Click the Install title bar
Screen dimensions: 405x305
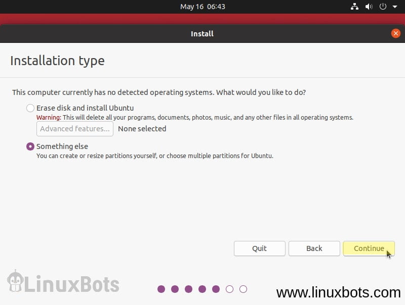pyautogui.click(x=202, y=33)
